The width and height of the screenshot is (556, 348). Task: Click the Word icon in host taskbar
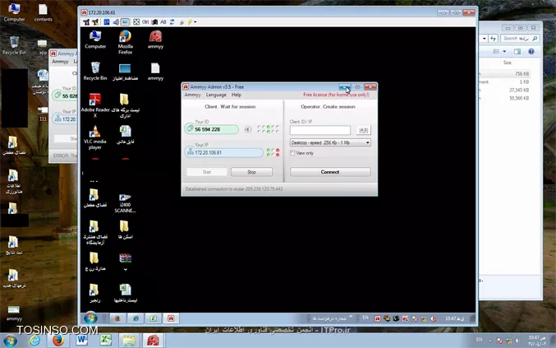click(x=81, y=341)
